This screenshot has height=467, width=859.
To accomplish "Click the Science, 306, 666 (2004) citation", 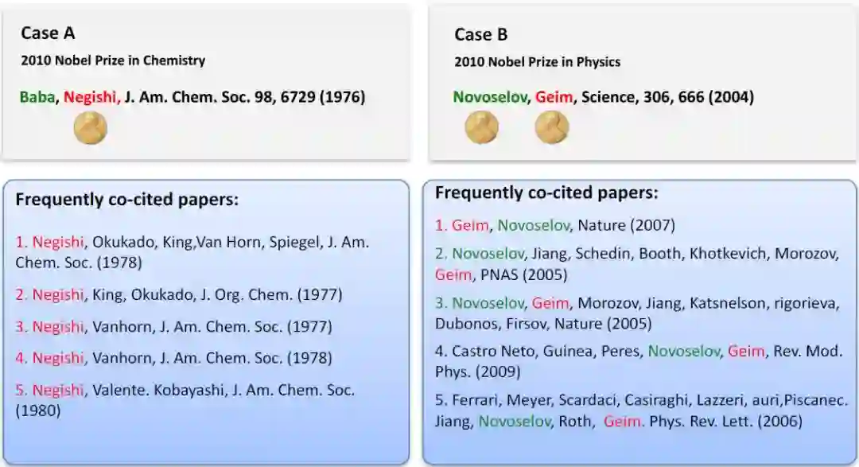I will click(x=667, y=97).
